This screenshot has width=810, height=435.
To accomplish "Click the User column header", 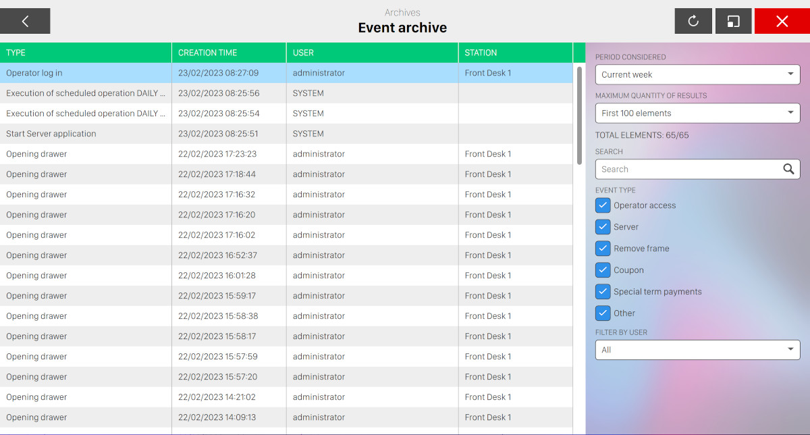I will pyautogui.click(x=372, y=53).
